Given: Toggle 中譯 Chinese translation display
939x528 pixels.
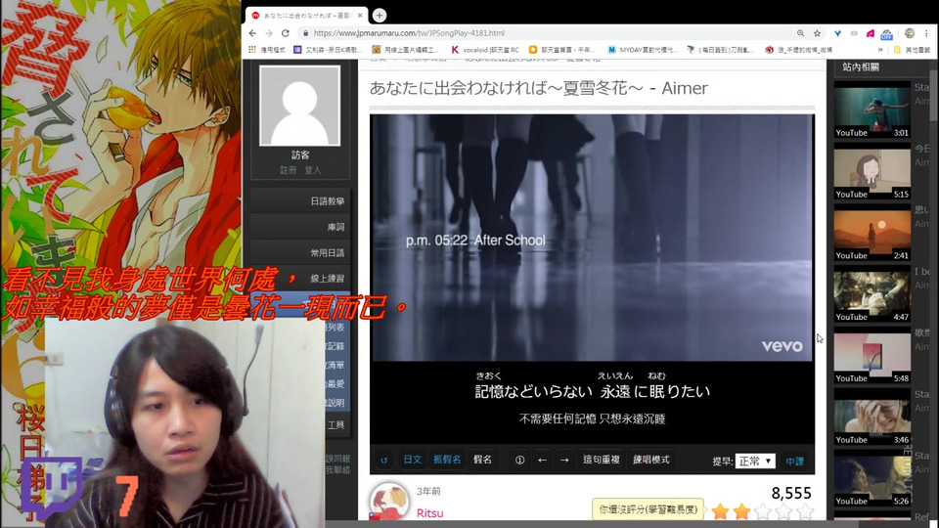Looking at the screenshot, I should [x=794, y=461].
